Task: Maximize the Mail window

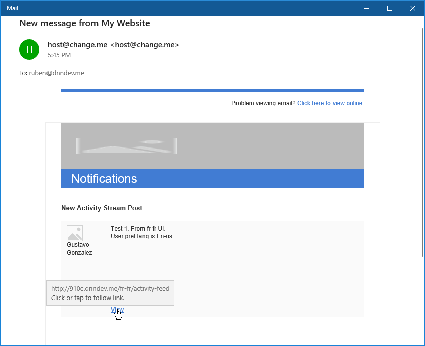Action: click(x=390, y=8)
